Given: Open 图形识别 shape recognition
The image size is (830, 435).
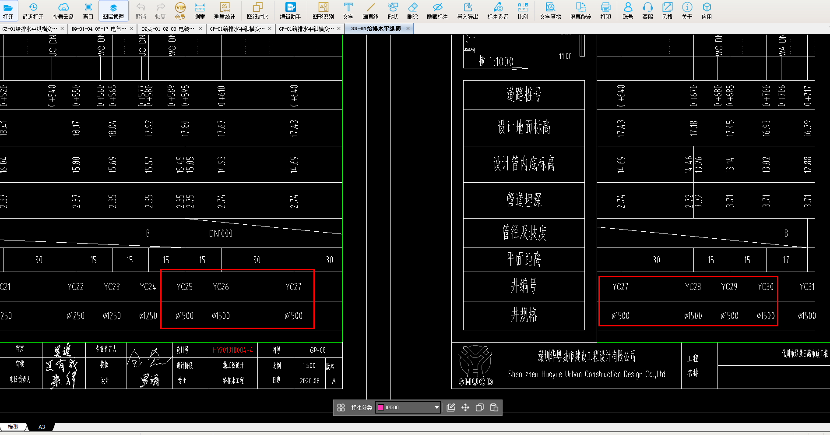Looking at the screenshot, I should [323, 11].
